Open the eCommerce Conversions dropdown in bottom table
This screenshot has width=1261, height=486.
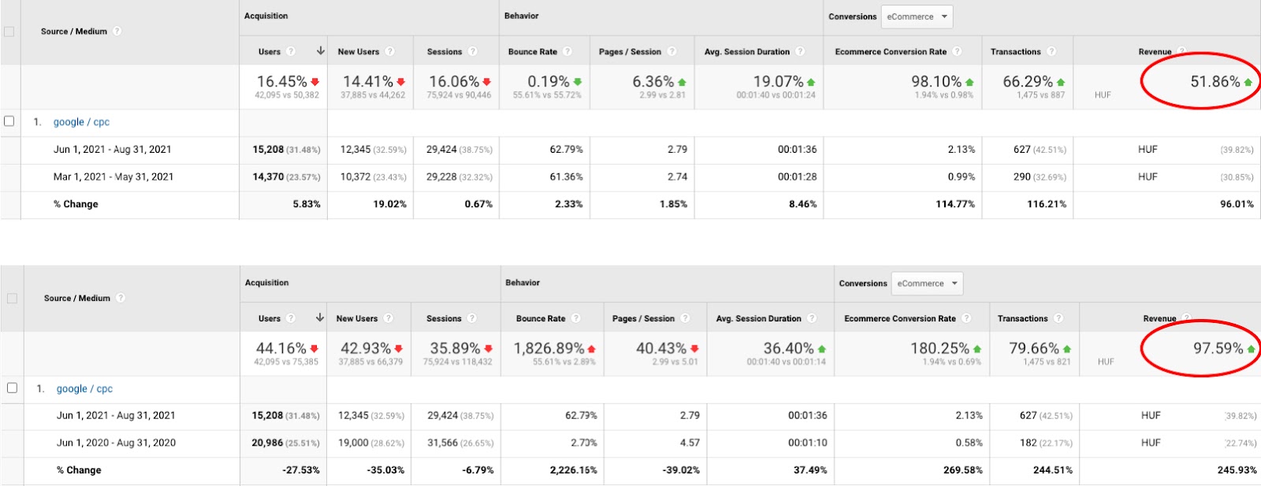(927, 284)
